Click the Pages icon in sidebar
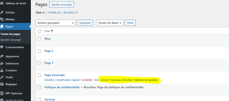Viewport: 229px width, 101px height. coord(2,27)
